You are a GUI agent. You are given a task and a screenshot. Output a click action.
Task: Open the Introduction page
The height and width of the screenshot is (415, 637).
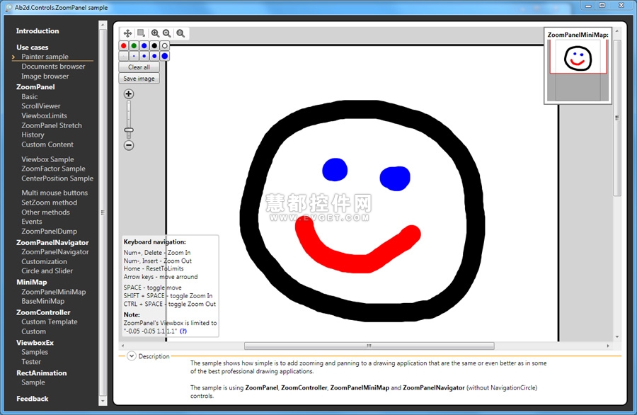[x=38, y=31]
